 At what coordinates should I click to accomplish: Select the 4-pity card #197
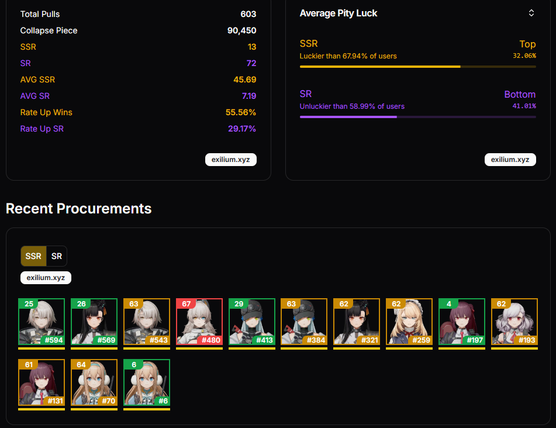point(462,322)
